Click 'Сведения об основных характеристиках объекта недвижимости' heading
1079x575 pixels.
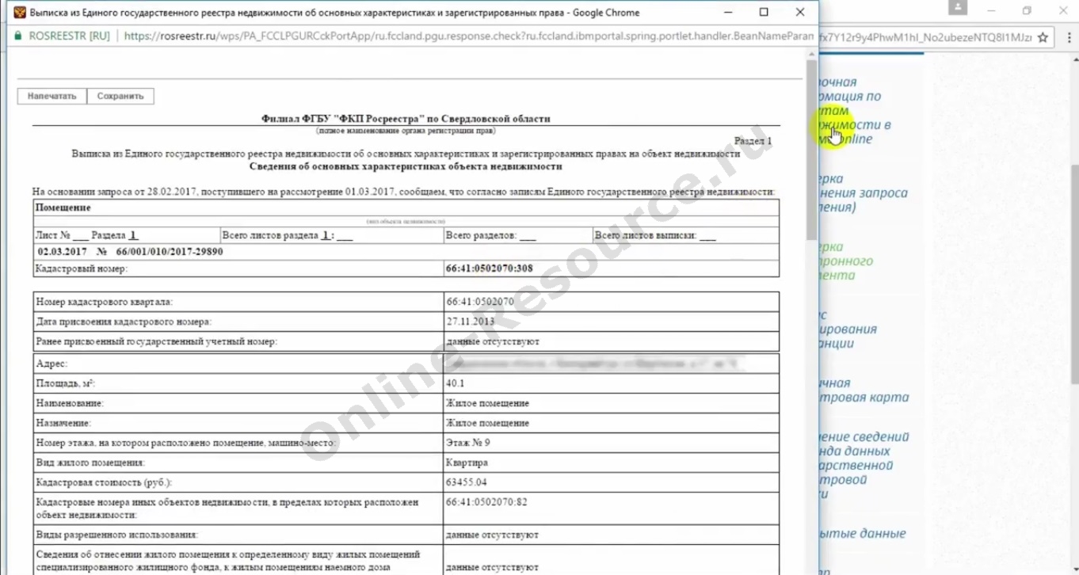click(406, 166)
